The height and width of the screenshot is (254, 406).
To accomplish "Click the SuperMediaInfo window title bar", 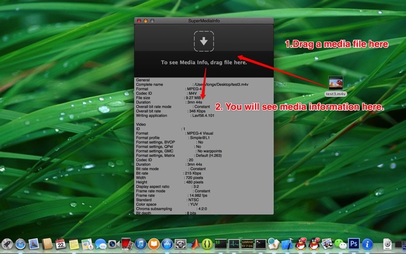I will [x=204, y=21].
